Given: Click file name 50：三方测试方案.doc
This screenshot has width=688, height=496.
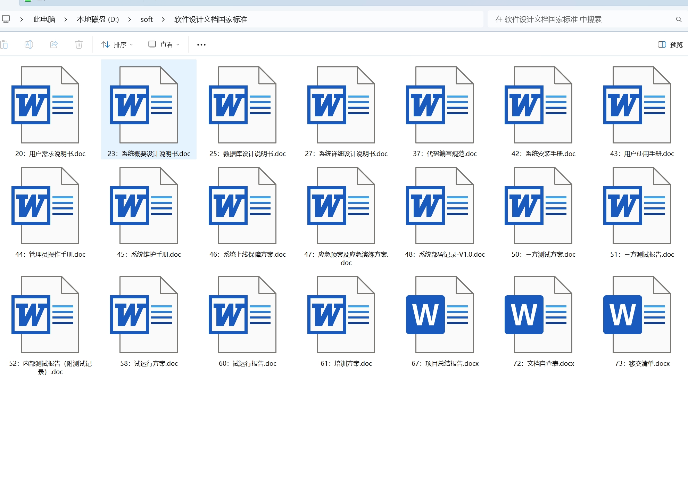Looking at the screenshot, I should coord(544,254).
